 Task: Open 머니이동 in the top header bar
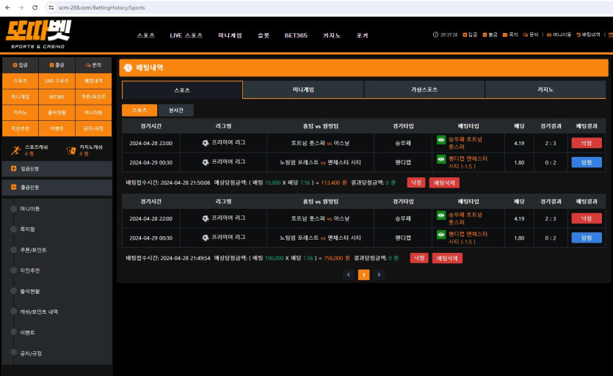point(559,34)
